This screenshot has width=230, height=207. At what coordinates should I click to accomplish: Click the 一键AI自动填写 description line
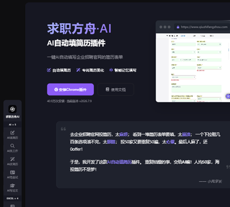[x=85, y=57]
